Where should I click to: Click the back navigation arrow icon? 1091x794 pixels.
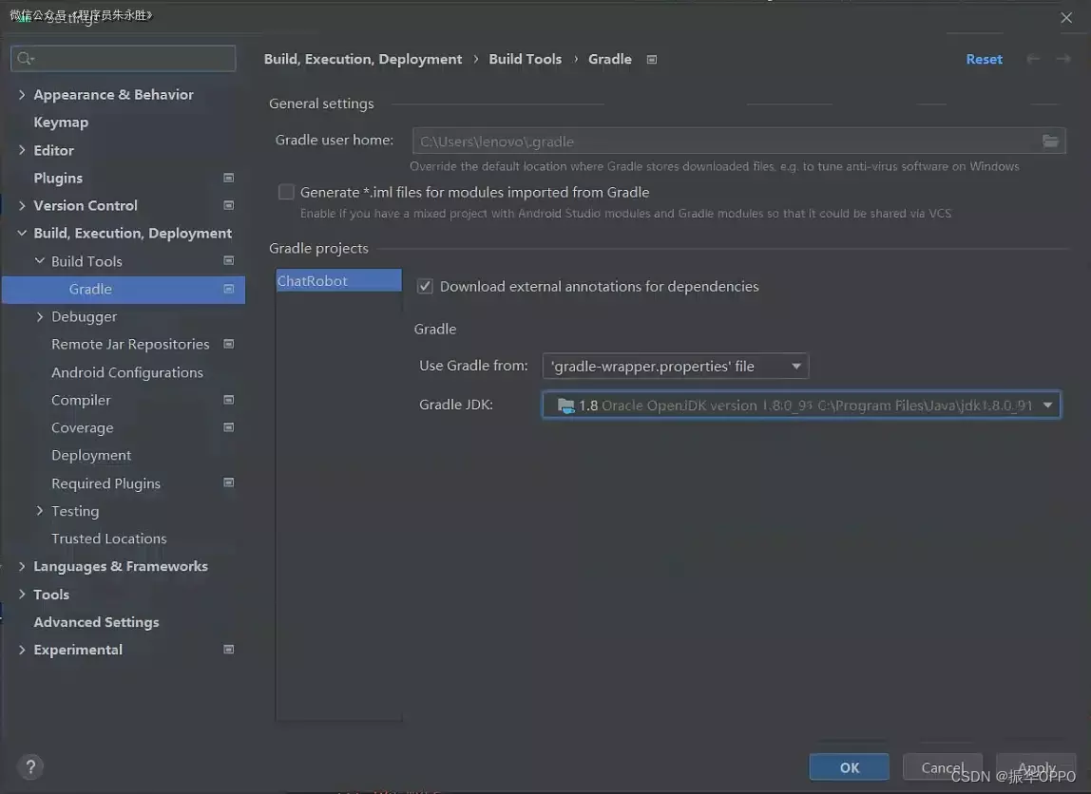[1033, 59]
